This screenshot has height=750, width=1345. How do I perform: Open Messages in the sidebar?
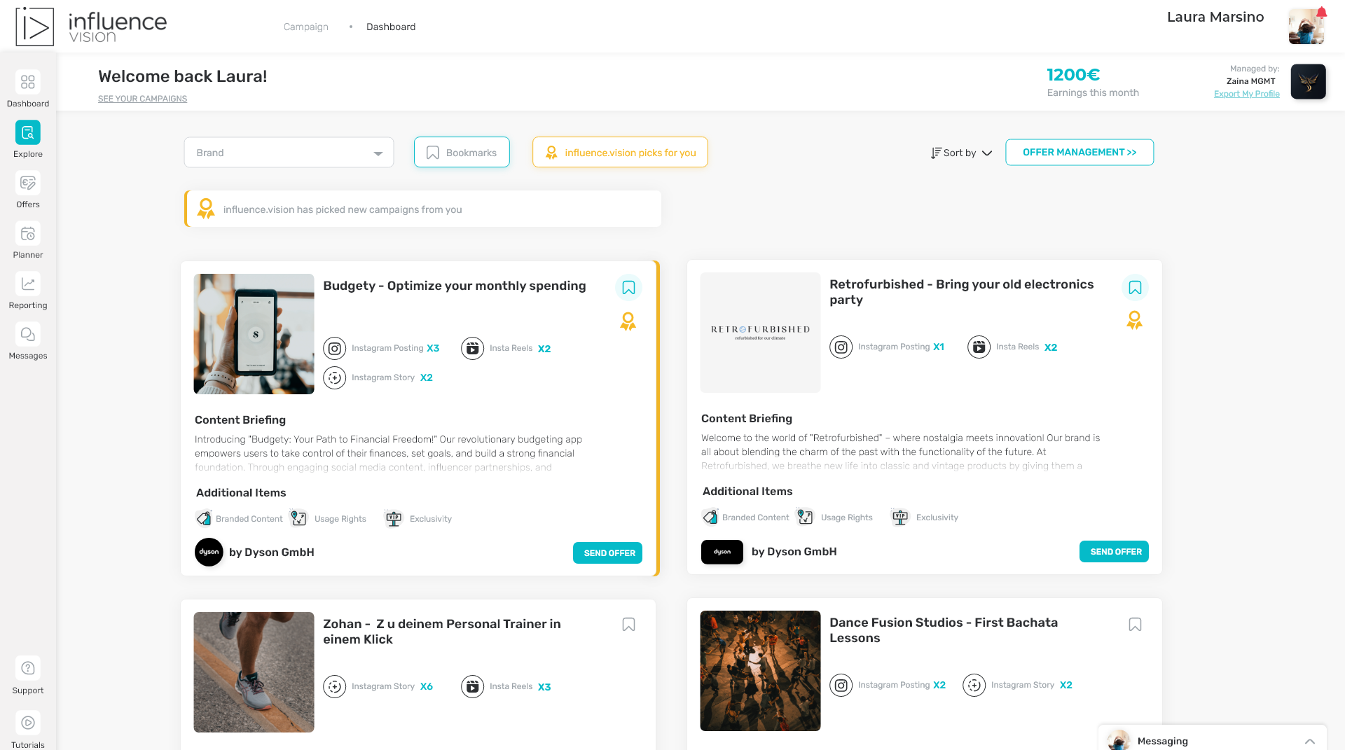click(x=28, y=335)
